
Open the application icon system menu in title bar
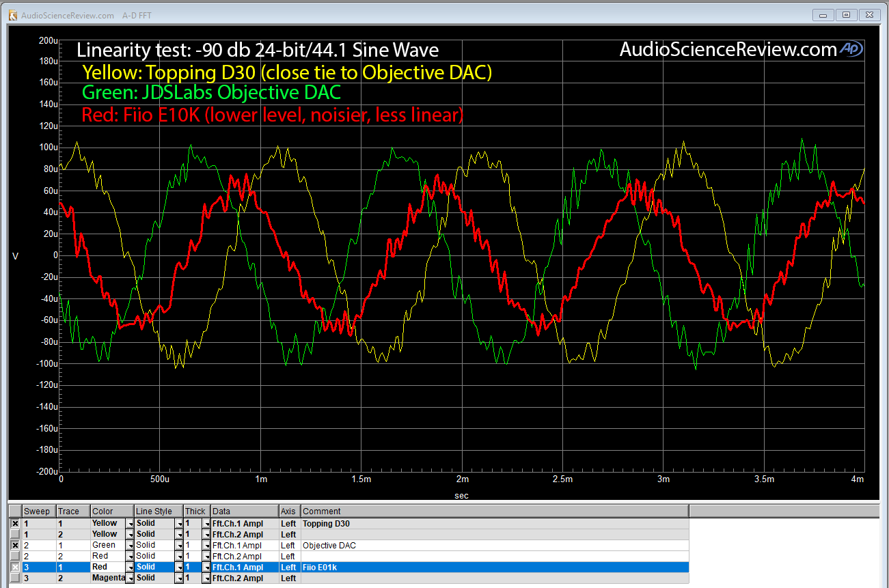click(x=12, y=14)
